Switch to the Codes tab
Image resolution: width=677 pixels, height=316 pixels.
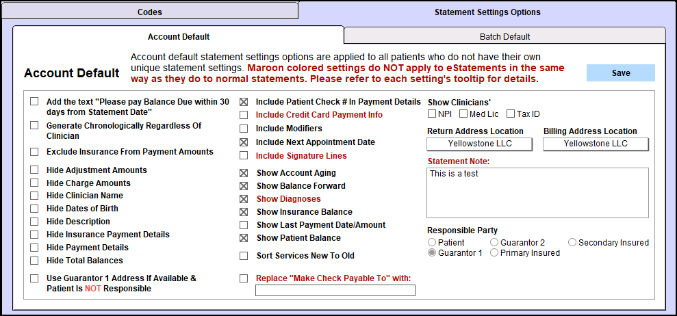pos(149,12)
